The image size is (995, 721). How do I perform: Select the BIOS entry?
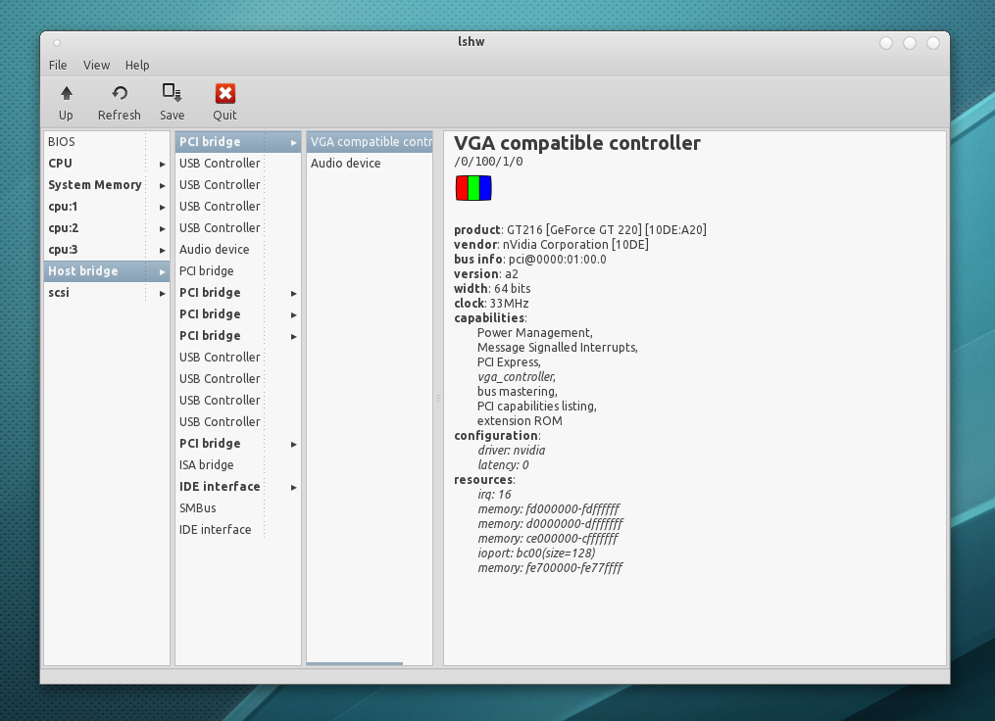(x=106, y=142)
